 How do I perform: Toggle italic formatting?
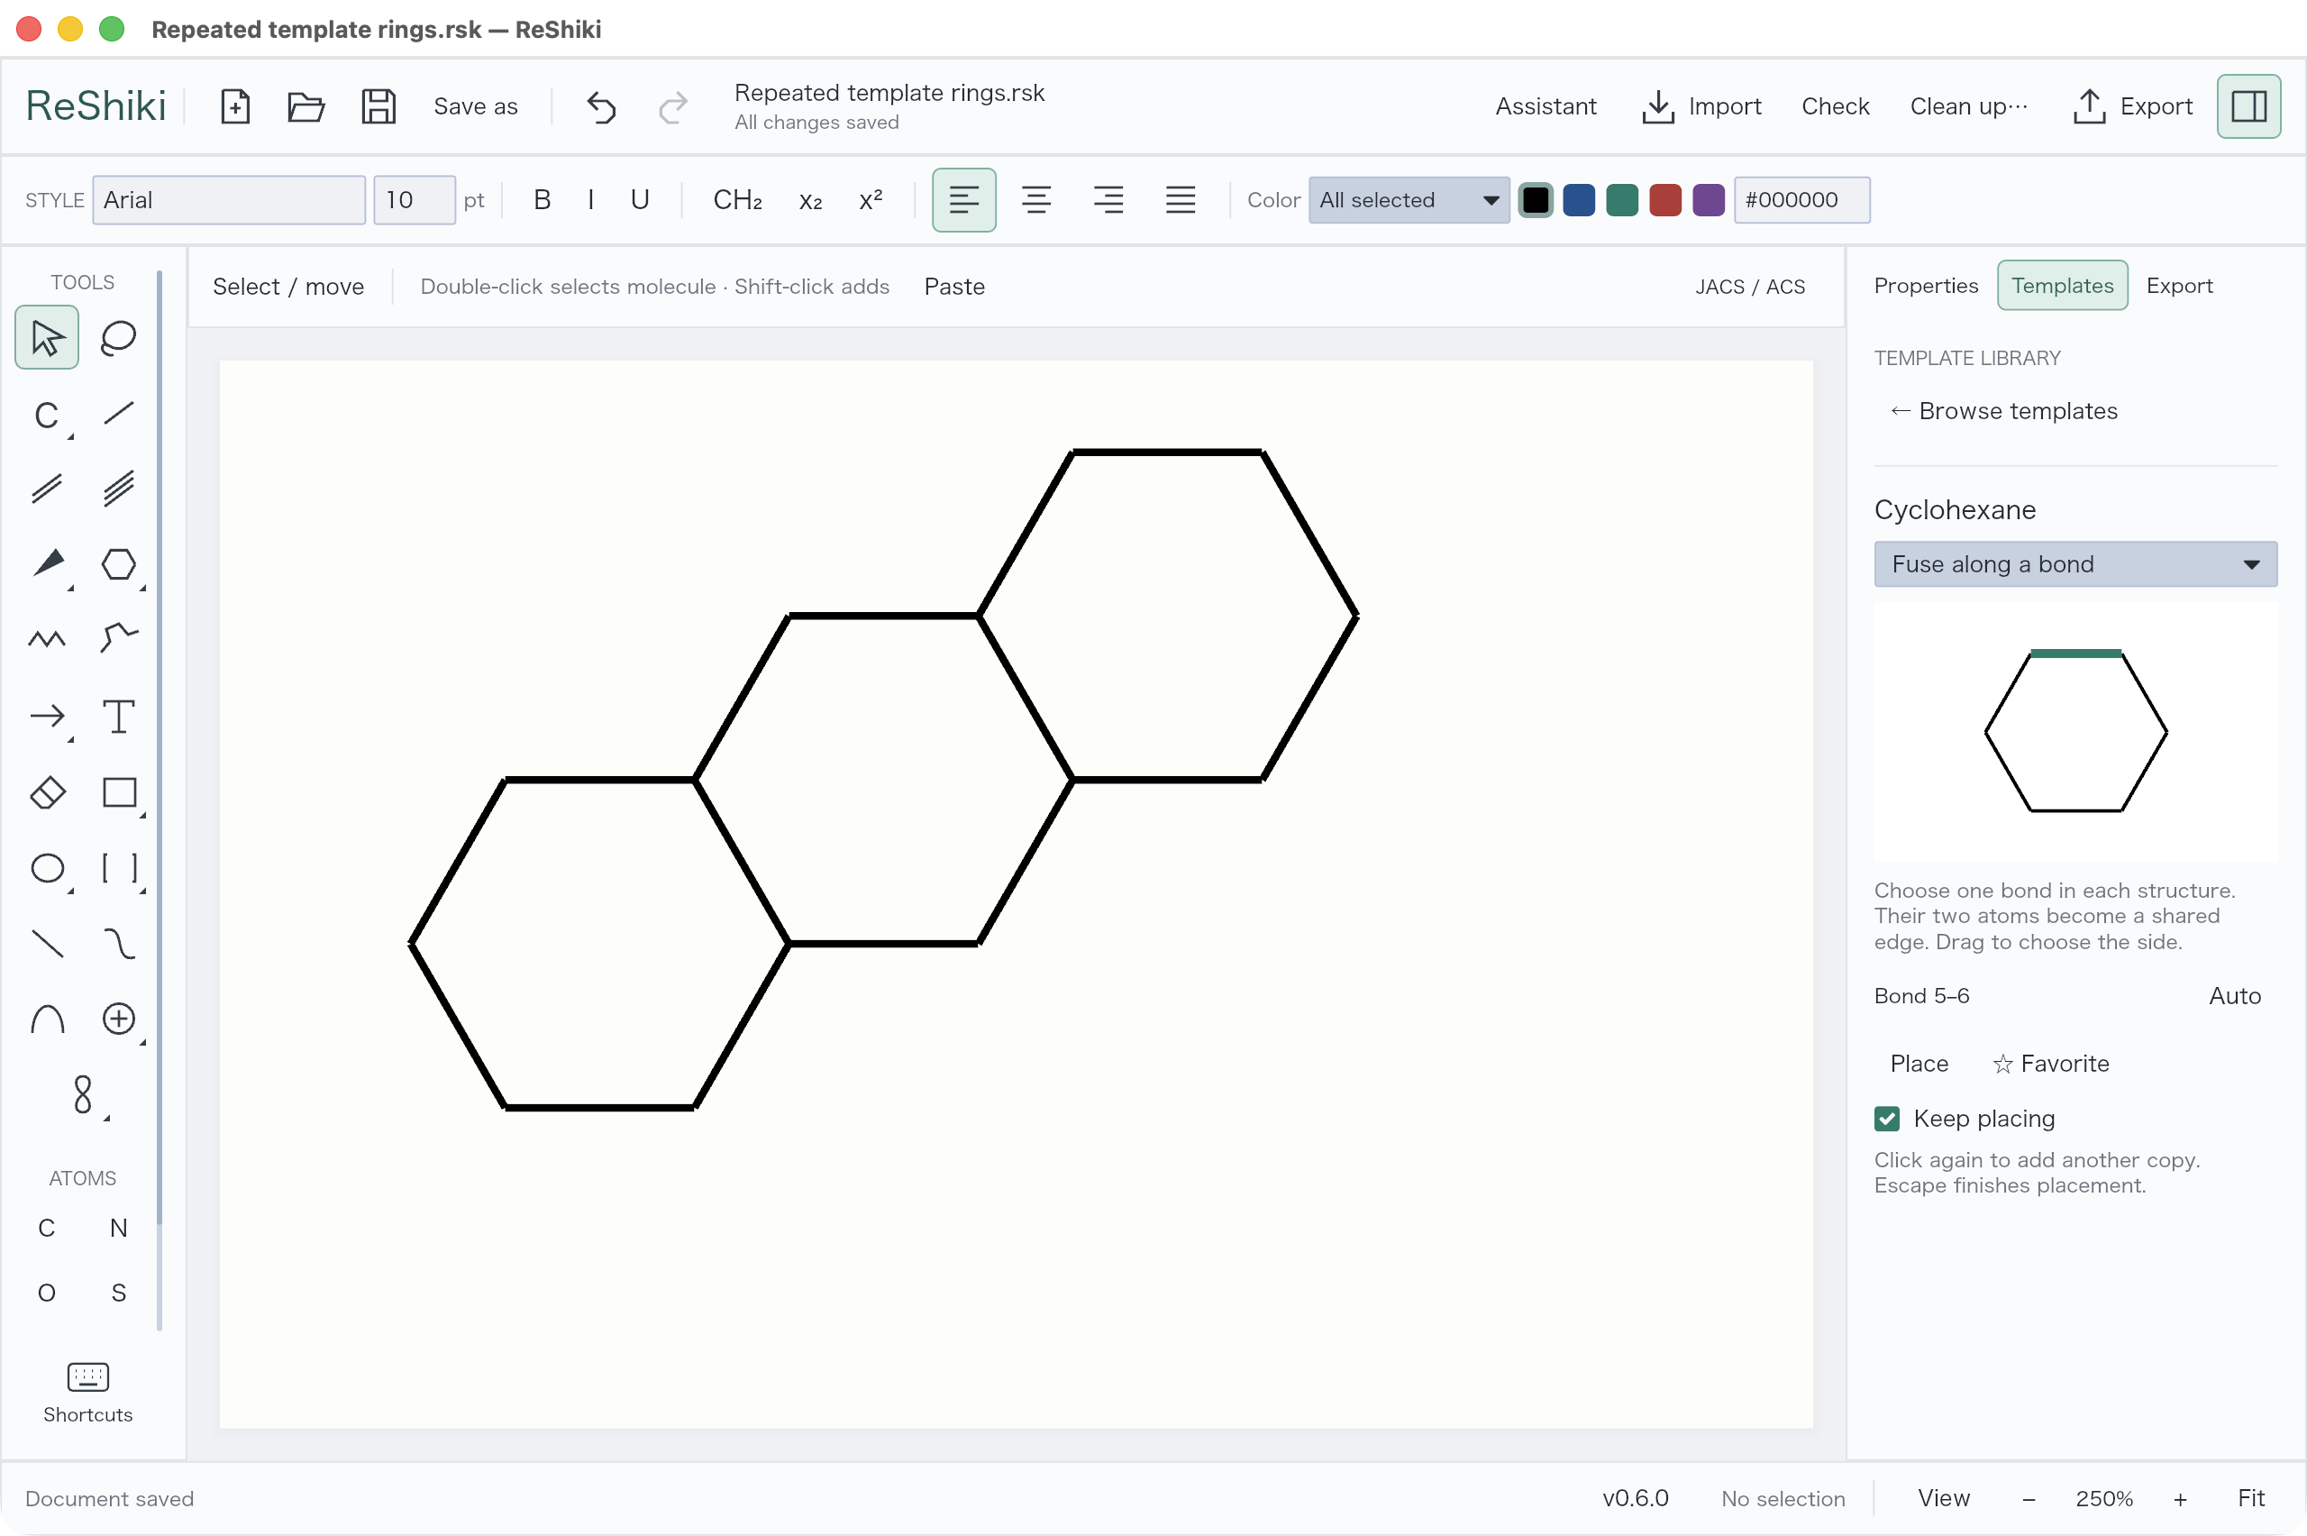pos(590,200)
